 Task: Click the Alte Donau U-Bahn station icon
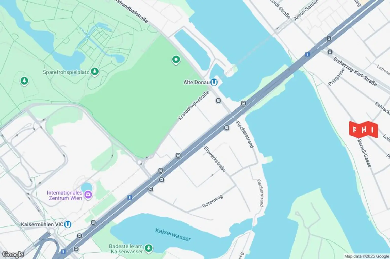click(x=214, y=82)
